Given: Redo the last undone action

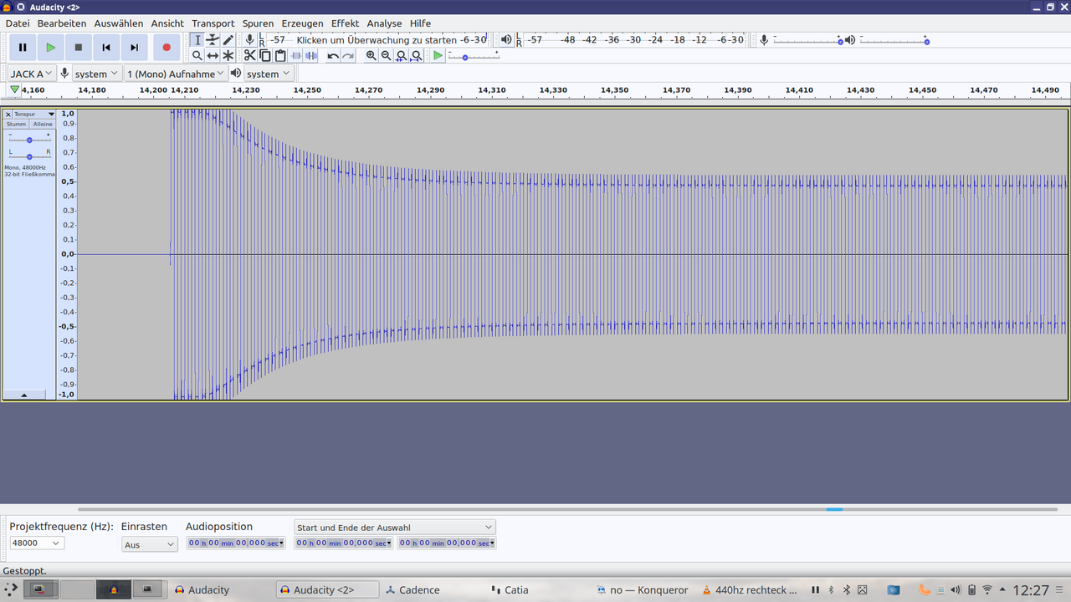Looking at the screenshot, I should click(348, 55).
